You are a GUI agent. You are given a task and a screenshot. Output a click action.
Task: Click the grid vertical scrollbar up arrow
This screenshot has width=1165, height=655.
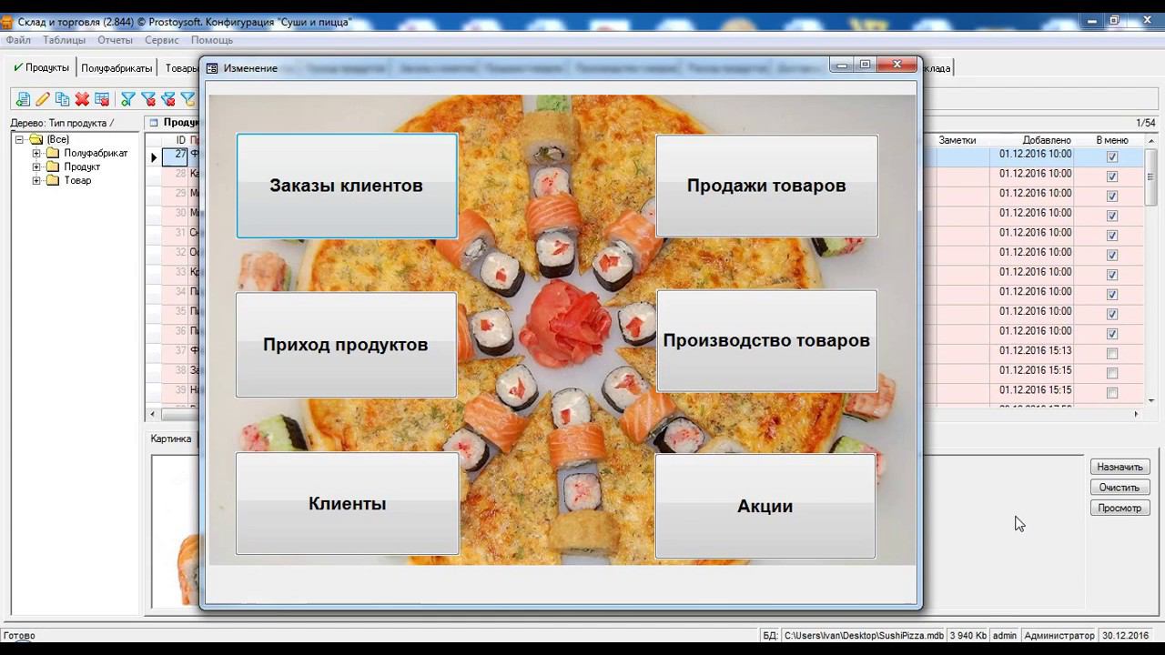point(1150,140)
